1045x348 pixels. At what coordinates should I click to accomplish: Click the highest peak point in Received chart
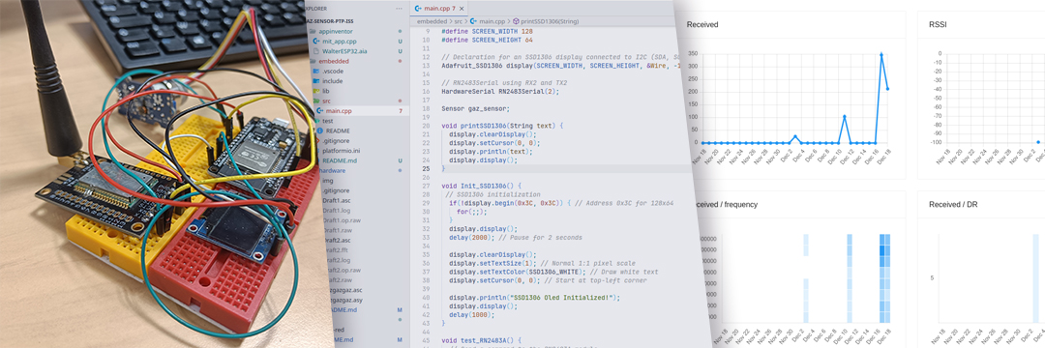click(x=881, y=54)
